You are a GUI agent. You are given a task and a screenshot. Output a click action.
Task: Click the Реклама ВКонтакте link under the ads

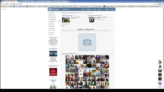(66, 24)
